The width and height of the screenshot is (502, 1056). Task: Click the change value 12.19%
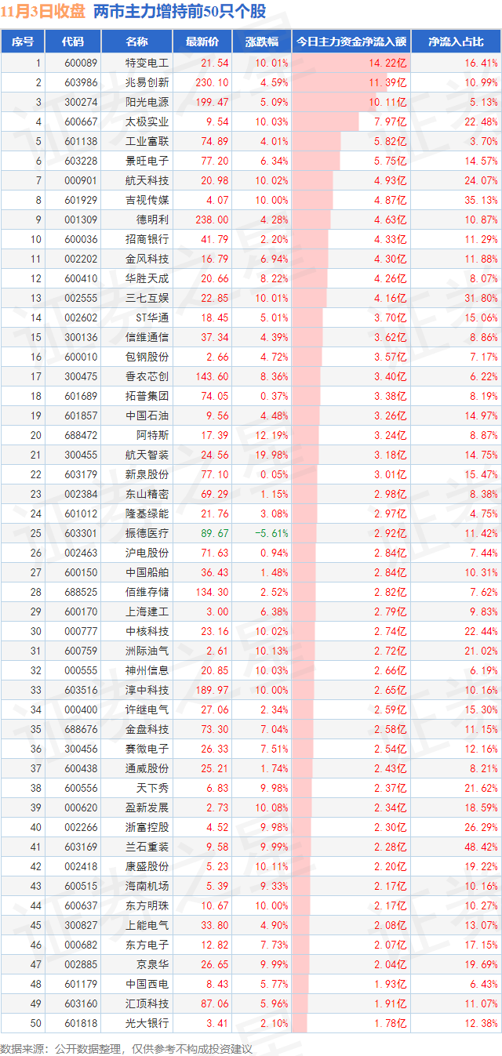(x=271, y=435)
